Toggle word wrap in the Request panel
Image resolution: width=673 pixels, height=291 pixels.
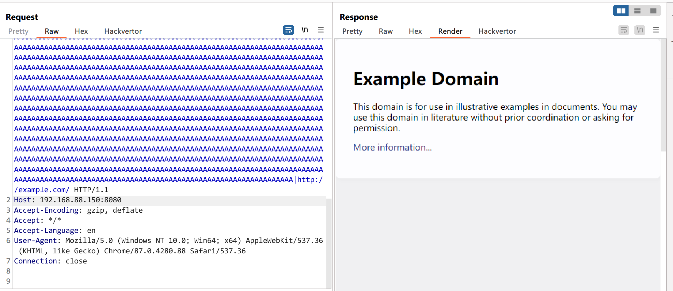point(288,30)
